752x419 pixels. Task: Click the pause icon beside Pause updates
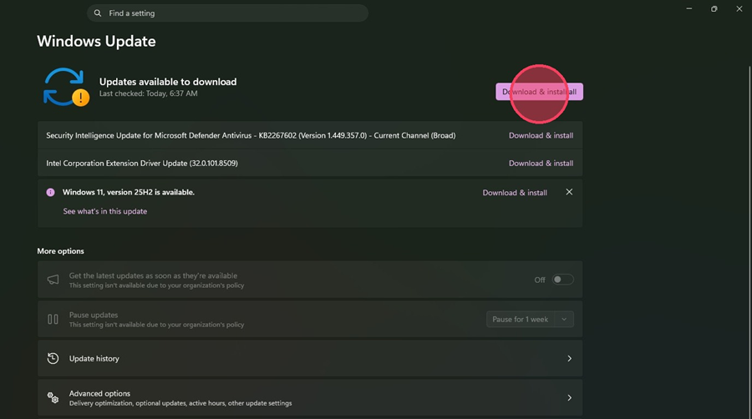coord(53,319)
